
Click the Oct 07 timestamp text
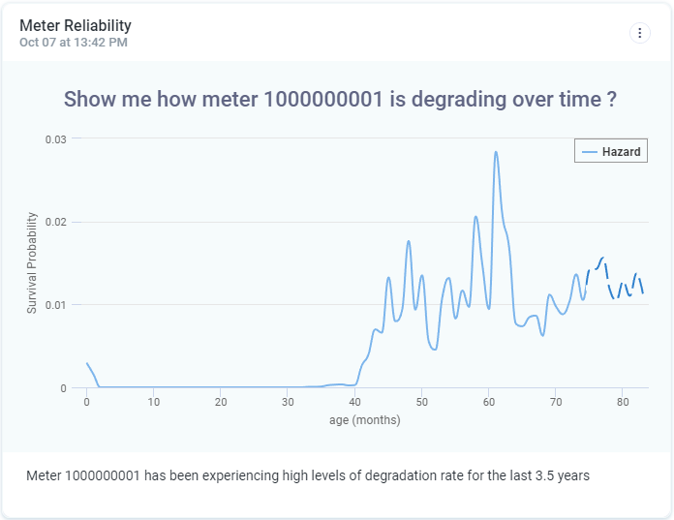[74, 43]
